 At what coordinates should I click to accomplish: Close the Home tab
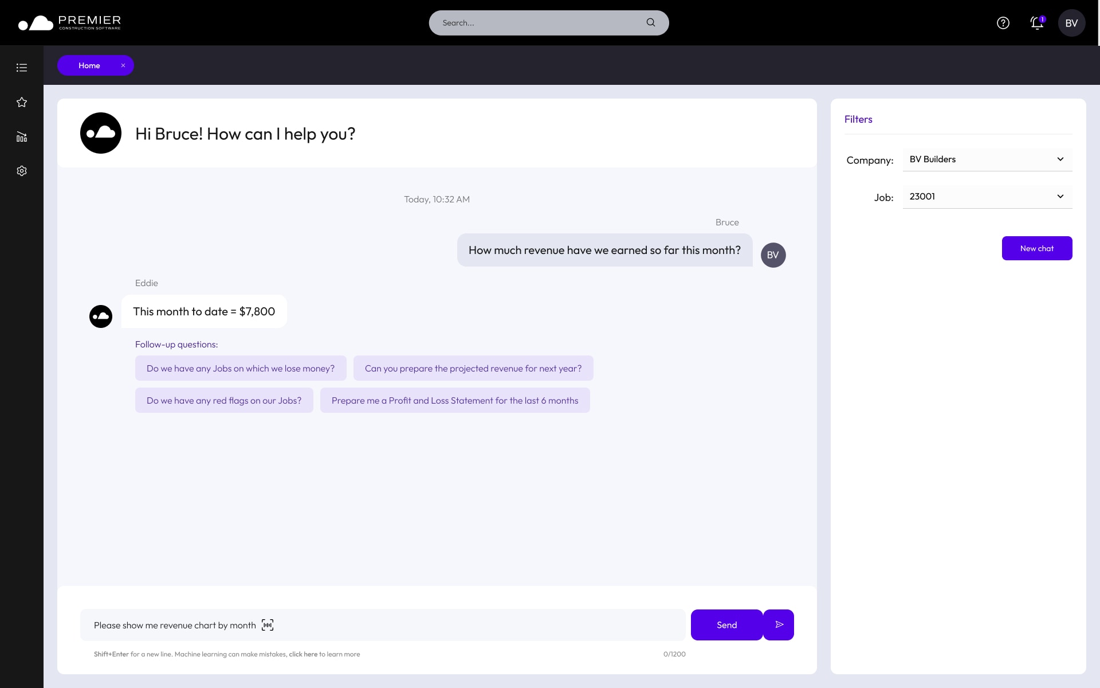(123, 65)
